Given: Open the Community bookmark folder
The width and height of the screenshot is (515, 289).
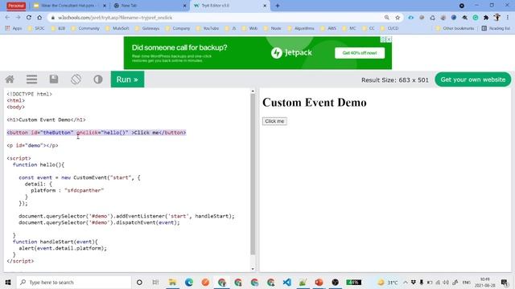Looking at the screenshot, I should 85,29.
